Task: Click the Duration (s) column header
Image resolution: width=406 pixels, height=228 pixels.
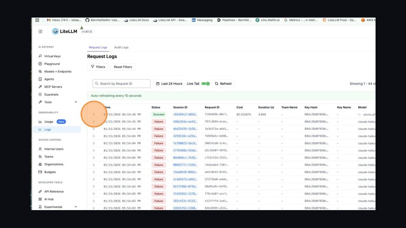Action: pyautogui.click(x=266, y=107)
